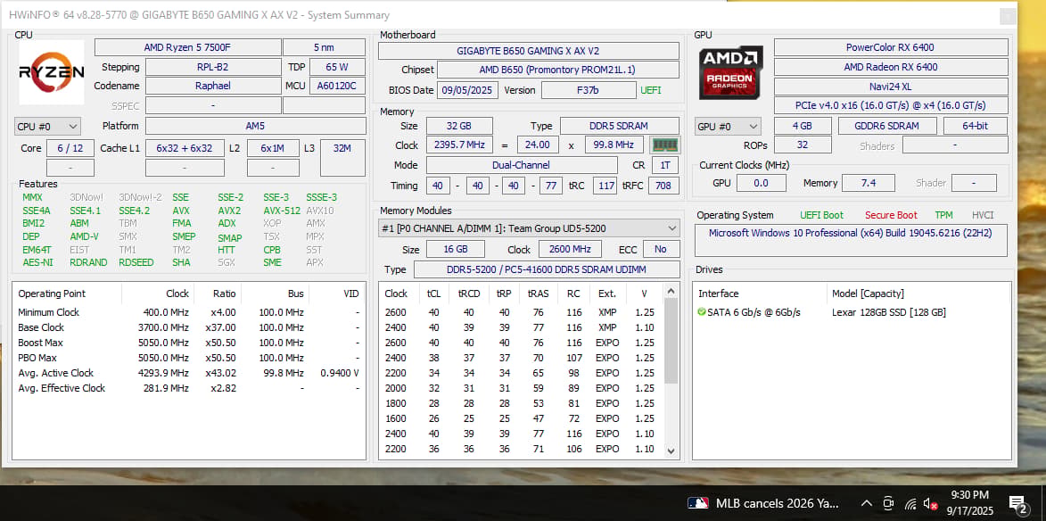This screenshot has width=1046, height=521.
Task: Click the module clock 2600 MHz field
Action: click(571, 250)
